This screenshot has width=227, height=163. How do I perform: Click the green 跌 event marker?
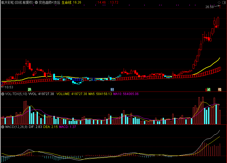[x=30, y=89]
